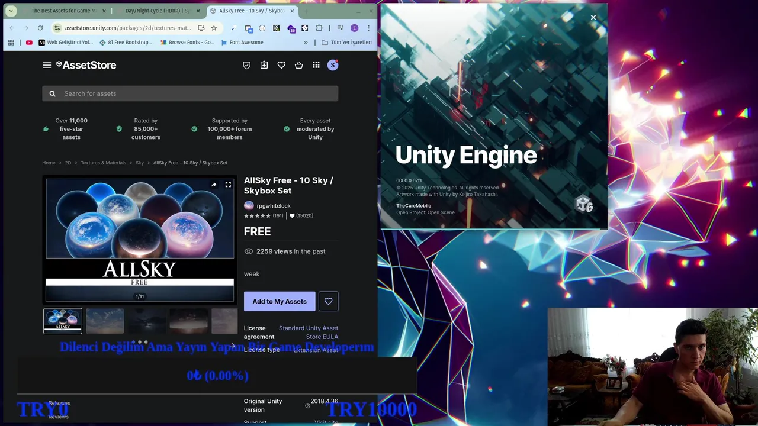The image size is (758, 426).
Task: Open Font Awesome bookmark
Action: point(242,43)
